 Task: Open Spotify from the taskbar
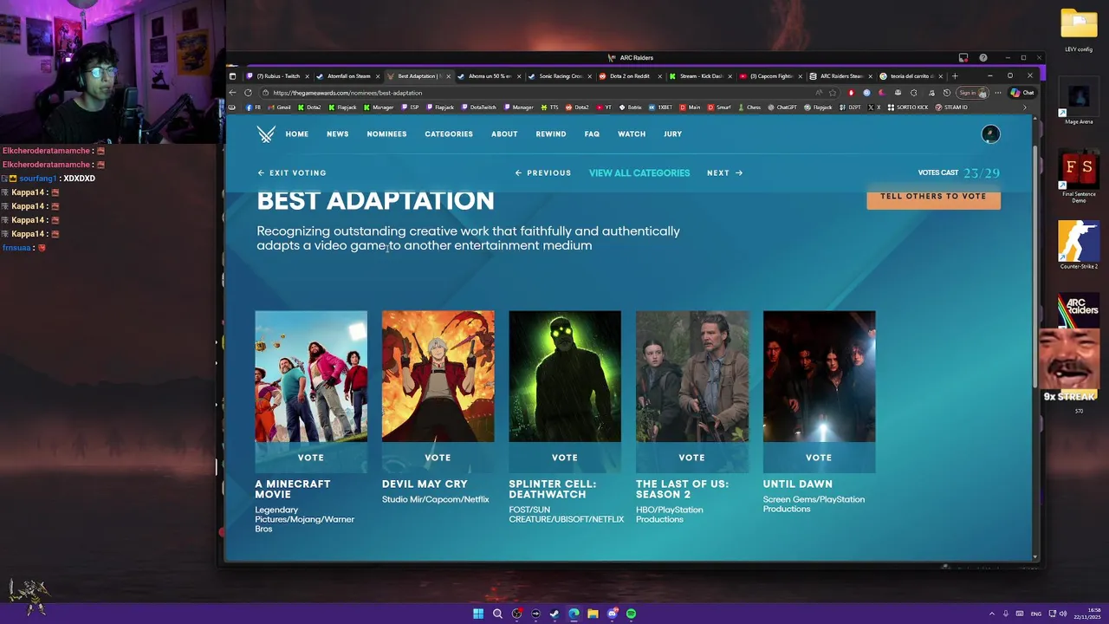tap(631, 614)
